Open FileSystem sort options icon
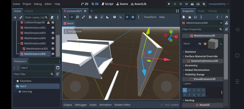The image size is (244, 109). [58, 74]
